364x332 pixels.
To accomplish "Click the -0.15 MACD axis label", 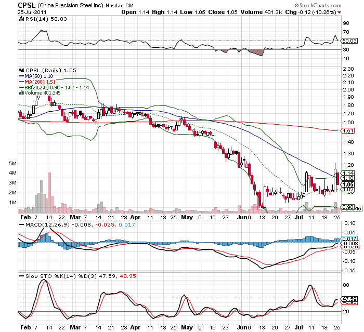I will pos(349,270).
